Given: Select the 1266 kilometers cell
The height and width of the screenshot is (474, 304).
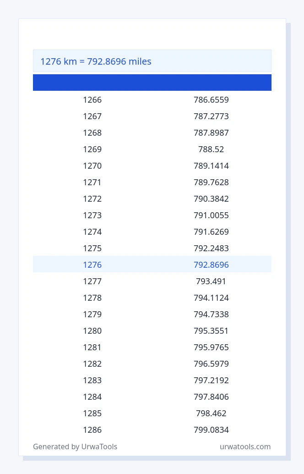Looking at the screenshot, I should [x=92, y=100].
